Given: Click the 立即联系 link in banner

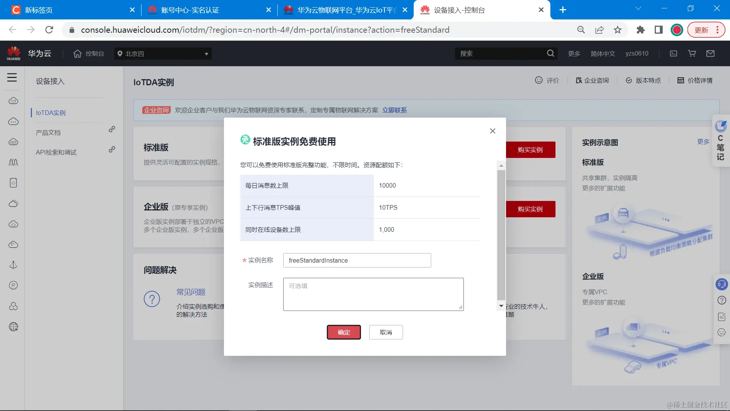Looking at the screenshot, I should (x=394, y=110).
